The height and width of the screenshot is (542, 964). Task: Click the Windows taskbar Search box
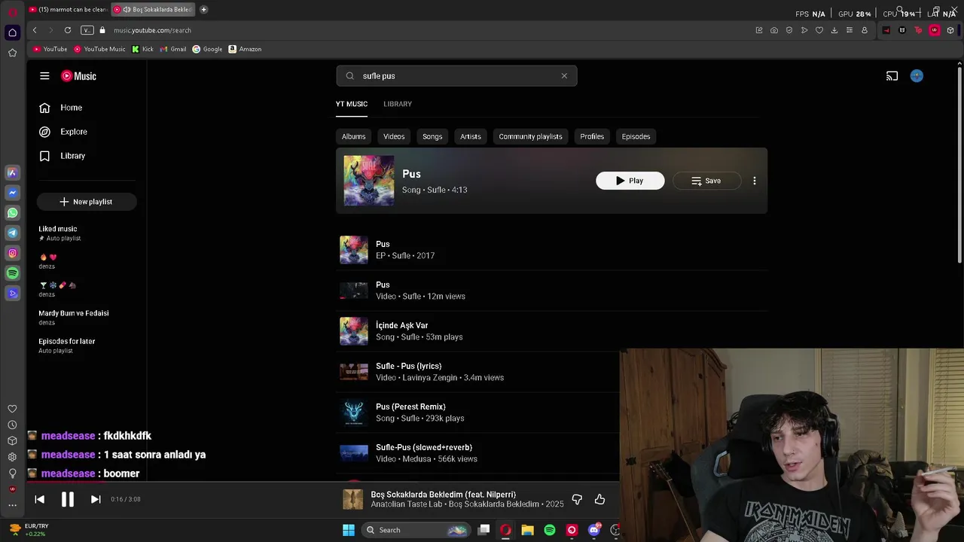click(416, 530)
